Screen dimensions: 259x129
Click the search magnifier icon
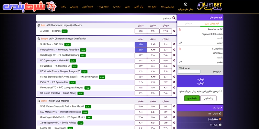tap(174, 18)
